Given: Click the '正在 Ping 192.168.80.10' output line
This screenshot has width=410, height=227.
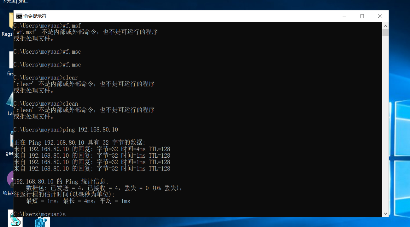Looking at the screenshot, I should point(79,143).
